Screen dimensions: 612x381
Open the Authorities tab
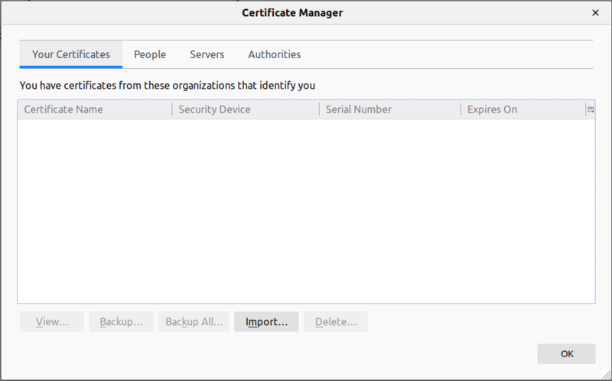tap(274, 54)
